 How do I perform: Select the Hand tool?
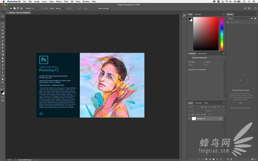(x=2, y=79)
